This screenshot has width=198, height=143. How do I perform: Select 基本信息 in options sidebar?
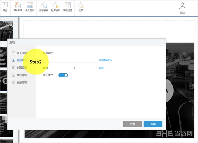click(x=19, y=53)
